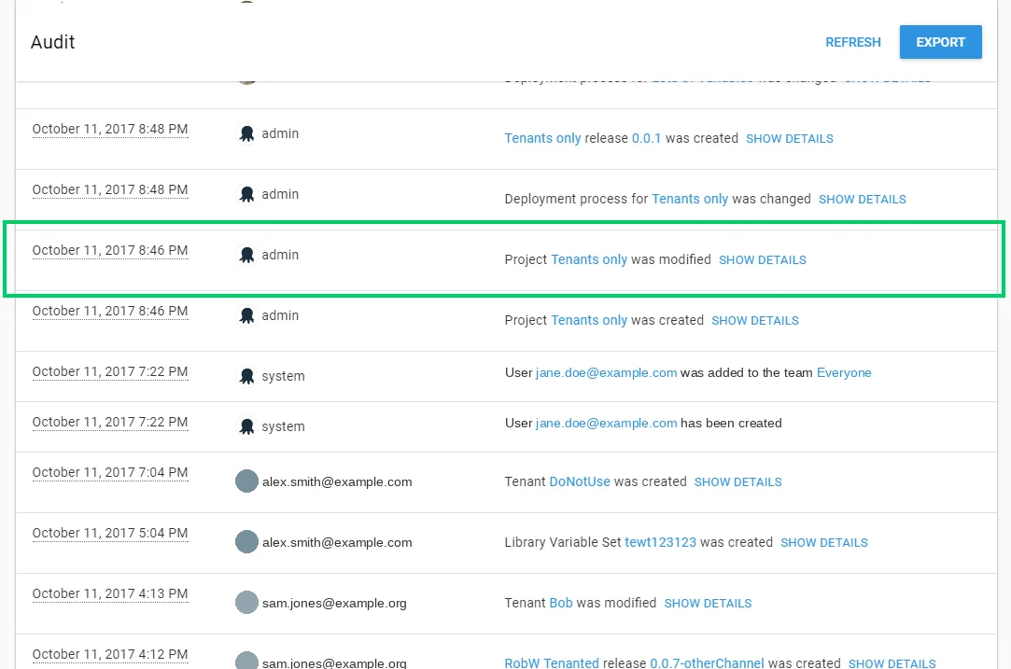Click system username in added to team row
This screenshot has width=1011, height=669.
coord(283,376)
